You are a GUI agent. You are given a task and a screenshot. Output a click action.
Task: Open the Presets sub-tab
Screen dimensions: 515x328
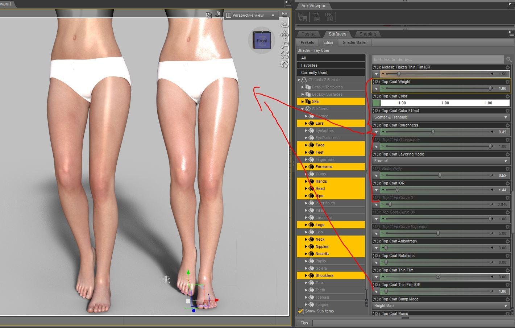(307, 42)
